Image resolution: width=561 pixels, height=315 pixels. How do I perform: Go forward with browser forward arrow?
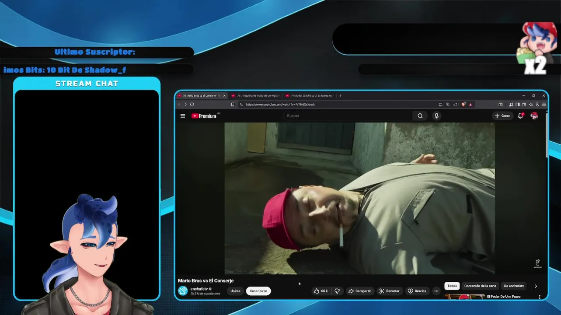click(x=185, y=105)
